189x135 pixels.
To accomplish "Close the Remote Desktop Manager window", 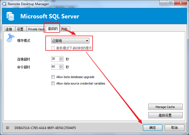I will (x=181, y=3).
